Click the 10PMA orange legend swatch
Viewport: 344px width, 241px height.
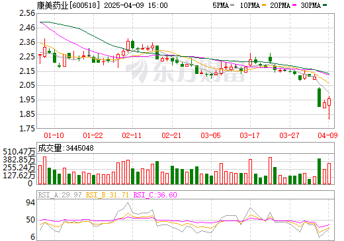(263, 5)
